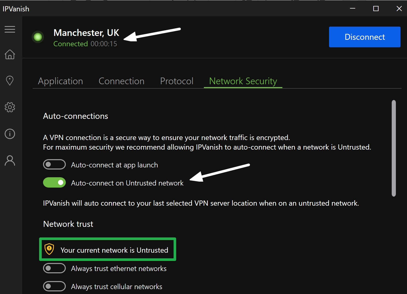Viewport: 407px width, 294px height.
Task: Open the hamburger menu in the sidebar
Action: pos(10,29)
